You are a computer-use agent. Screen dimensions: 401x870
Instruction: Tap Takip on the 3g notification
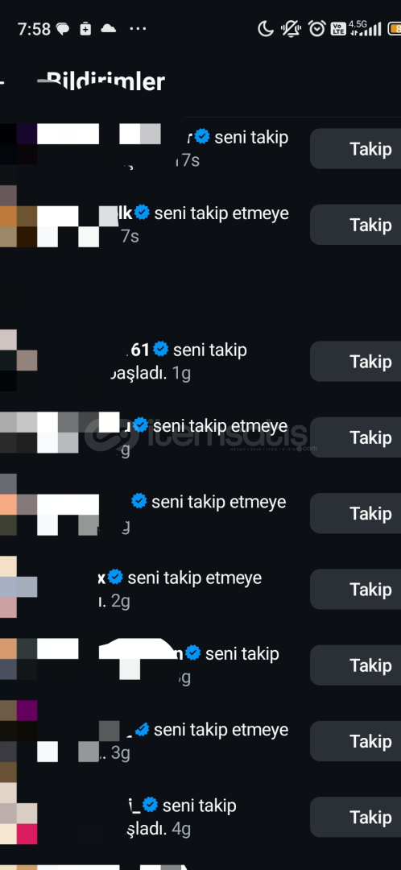pyautogui.click(x=356, y=741)
